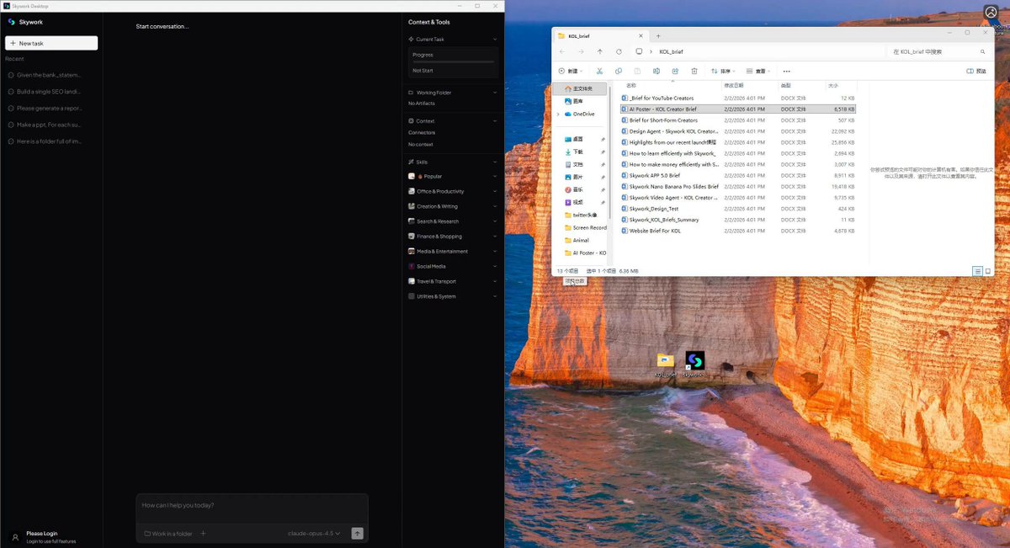Image resolution: width=1010 pixels, height=548 pixels.
Task: Click the Utilities & System category icon
Action: point(412,296)
